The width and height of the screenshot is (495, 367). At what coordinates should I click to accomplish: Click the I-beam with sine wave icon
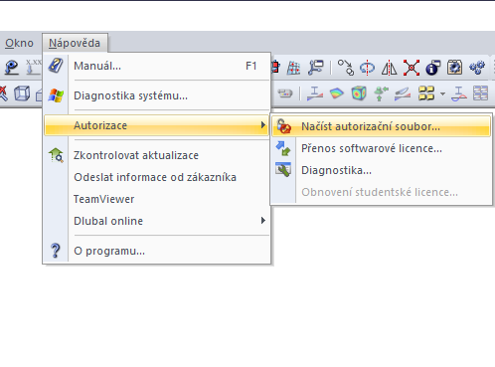coord(459,93)
